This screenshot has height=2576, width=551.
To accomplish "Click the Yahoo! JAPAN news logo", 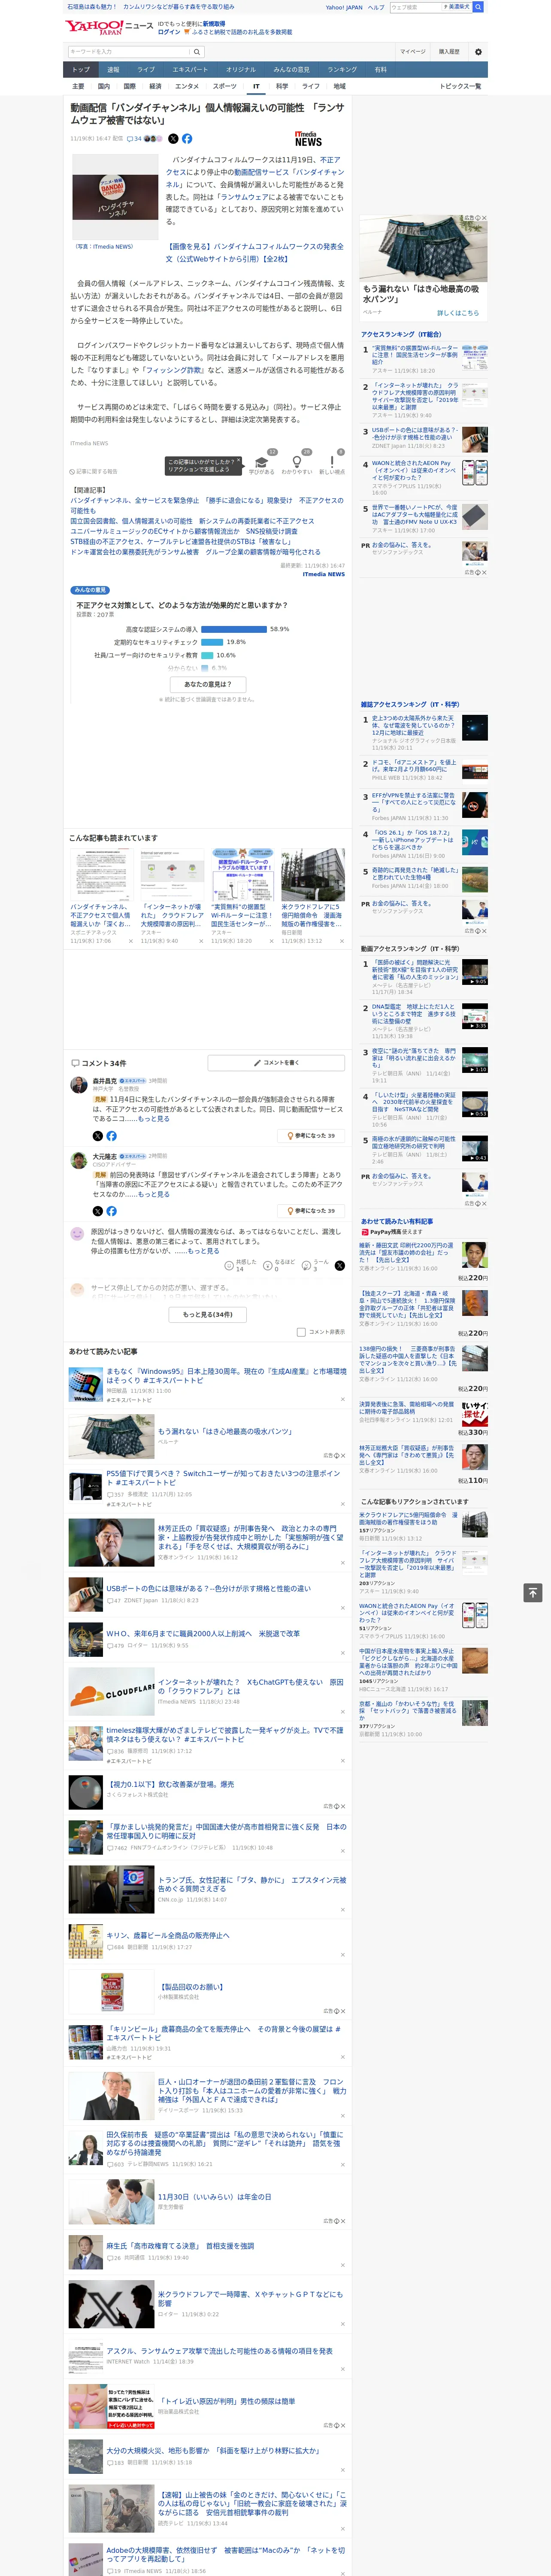I will tap(109, 27).
